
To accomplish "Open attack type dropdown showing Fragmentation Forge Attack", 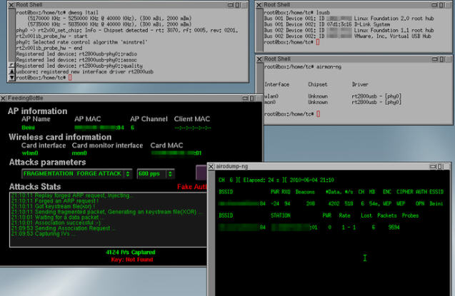I will 77,174.
